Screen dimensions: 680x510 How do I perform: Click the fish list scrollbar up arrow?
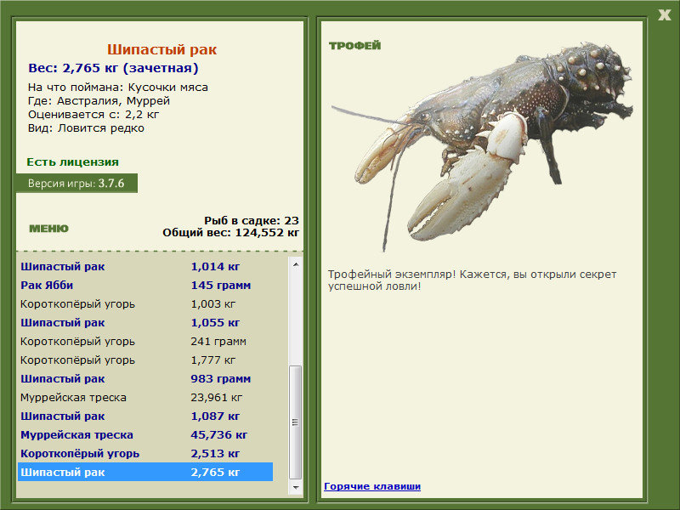point(296,264)
